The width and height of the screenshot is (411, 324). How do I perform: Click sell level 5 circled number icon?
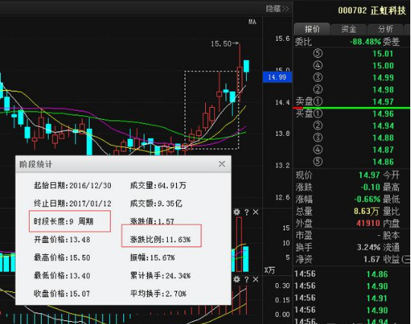click(318, 53)
